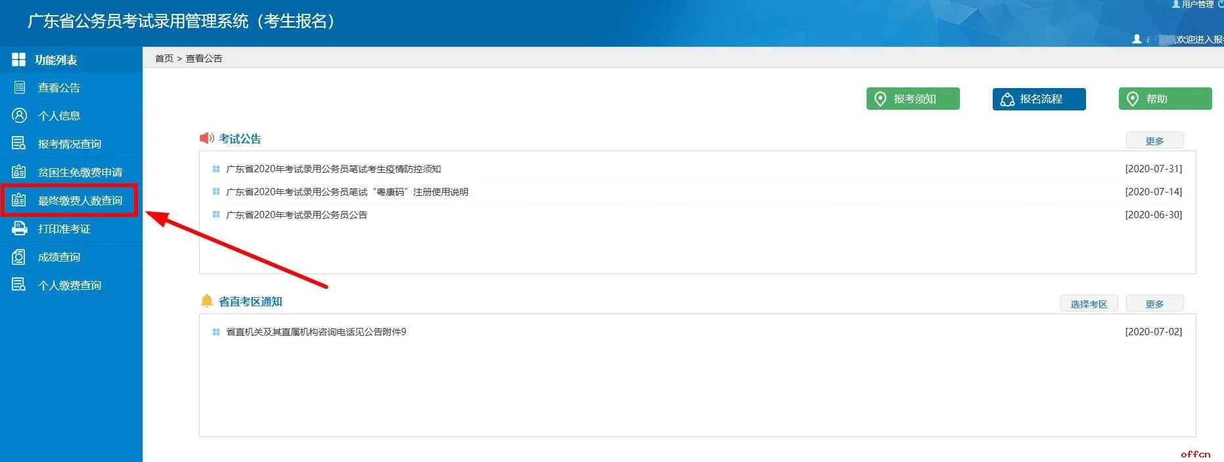The height and width of the screenshot is (462, 1224).
Task: Click the 查看公告 document icon
Action: click(19, 87)
